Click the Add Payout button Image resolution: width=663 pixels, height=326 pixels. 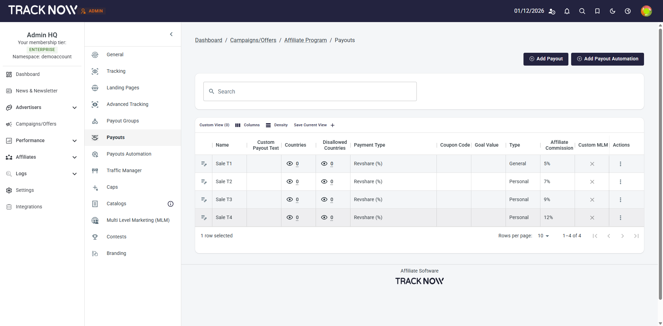tap(546, 59)
